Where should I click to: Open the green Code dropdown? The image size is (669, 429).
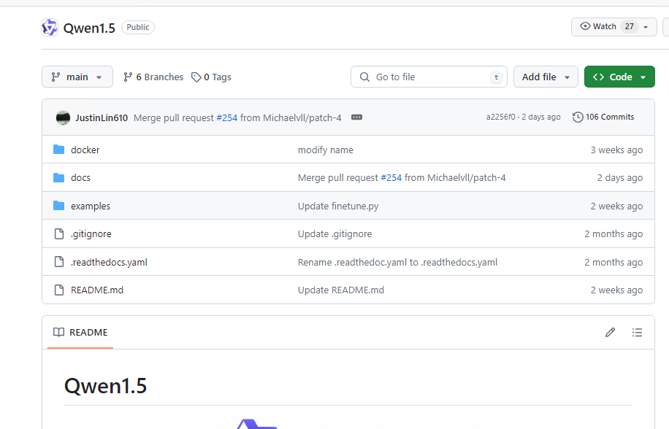[619, 77]
